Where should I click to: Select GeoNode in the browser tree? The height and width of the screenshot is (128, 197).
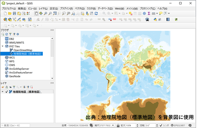15,76
